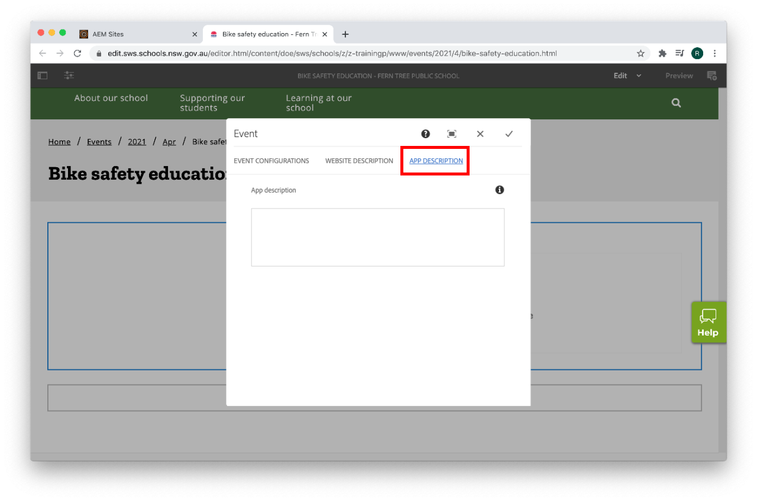Follow the Events breadcrumb link
Viewport: 757px width, 501px height.
click(x=99, y=142)
